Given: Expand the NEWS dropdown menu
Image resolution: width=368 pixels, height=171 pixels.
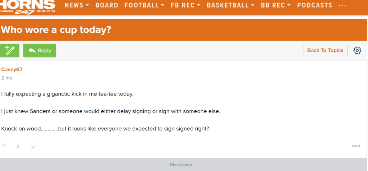Looking at the screenshot, I should [x=77, y=5].
